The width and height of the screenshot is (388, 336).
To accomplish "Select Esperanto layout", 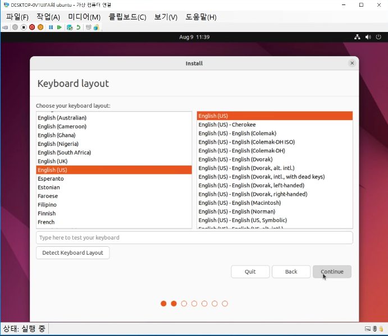I will (x=114, y=178).
